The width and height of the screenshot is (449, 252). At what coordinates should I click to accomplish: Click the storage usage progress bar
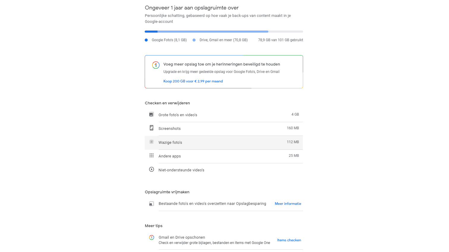(224, 31)
